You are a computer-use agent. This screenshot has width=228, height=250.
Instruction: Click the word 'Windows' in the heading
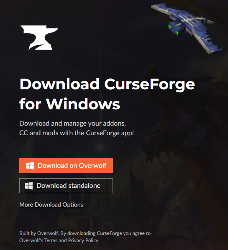[83, 104]
